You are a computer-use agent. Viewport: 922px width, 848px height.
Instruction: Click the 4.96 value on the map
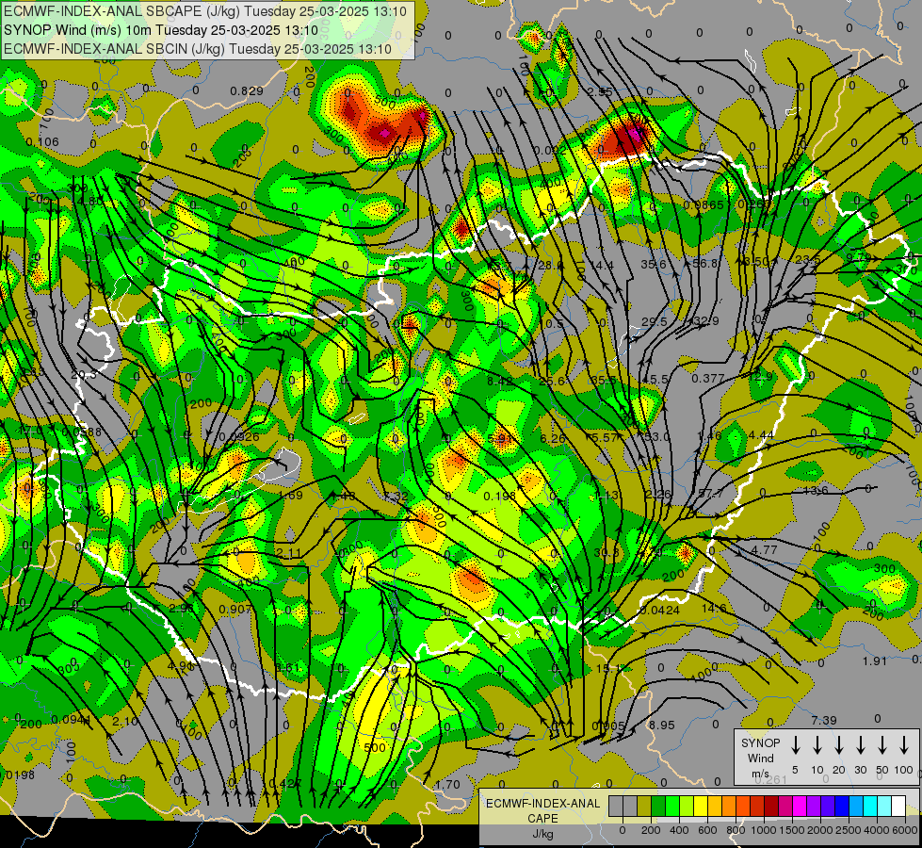[181, 665]
